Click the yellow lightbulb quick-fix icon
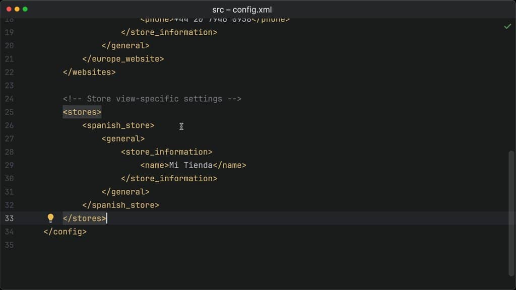 click(50, 218)
